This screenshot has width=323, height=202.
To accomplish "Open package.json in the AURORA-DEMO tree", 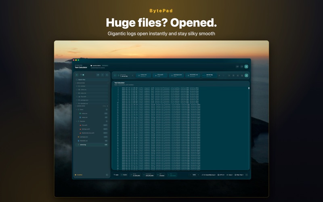I will 92,137.
